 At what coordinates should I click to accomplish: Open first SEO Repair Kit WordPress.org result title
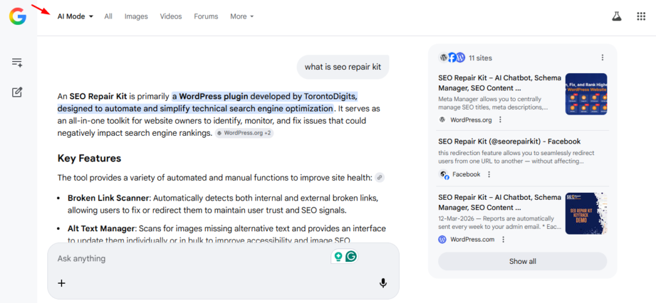pyautogui.click(x=500, y=83)
